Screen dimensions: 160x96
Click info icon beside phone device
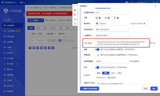pos(118,18)
